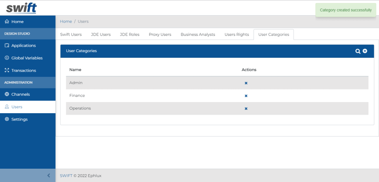Delete the Finance category
Screen dimensions: 379x182
pyautogui.click(x=246, y=96)
